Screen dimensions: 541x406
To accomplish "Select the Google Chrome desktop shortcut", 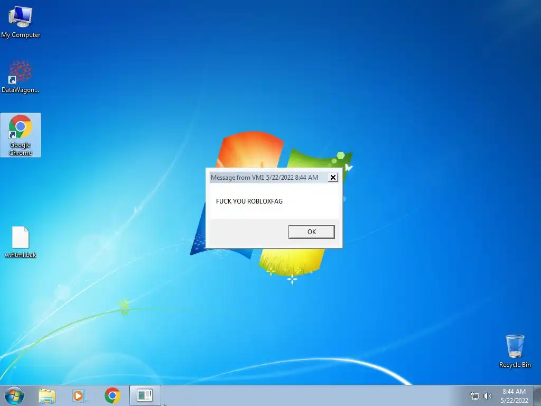I will pyautogui.click(x=21, y=135).
